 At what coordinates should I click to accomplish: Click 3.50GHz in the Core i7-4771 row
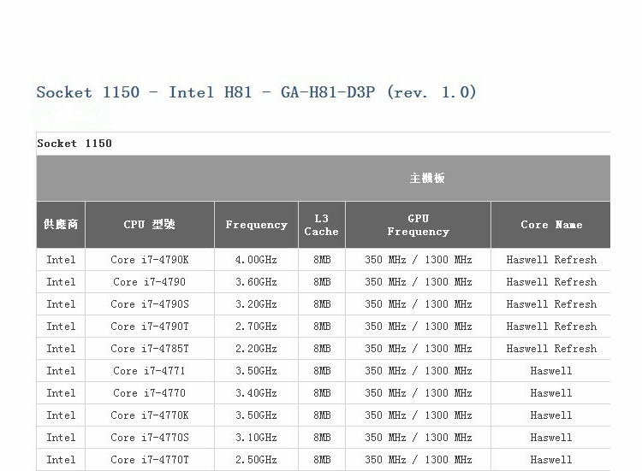coord(256,371)
